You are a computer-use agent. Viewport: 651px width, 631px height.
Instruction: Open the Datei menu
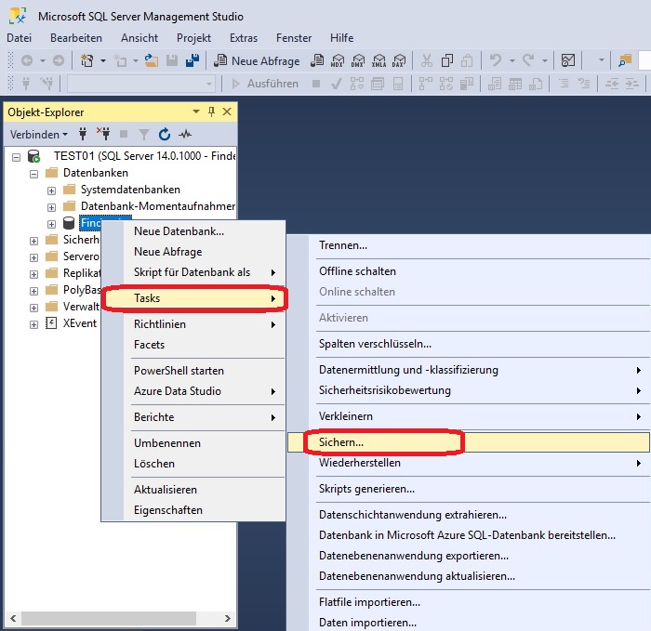pyautogui.click(x=20, y=38)
